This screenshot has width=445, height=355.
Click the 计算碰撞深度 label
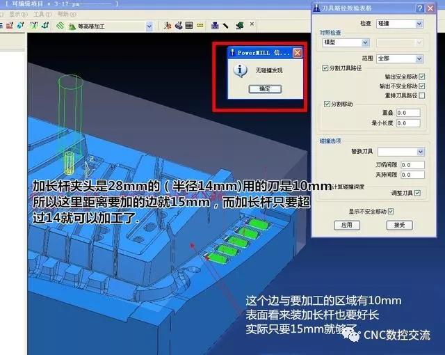click(x=348, y=187)
